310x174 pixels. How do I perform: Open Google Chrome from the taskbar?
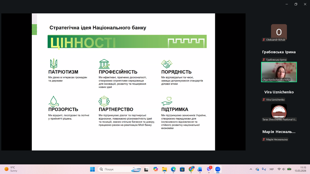point(191,169)
